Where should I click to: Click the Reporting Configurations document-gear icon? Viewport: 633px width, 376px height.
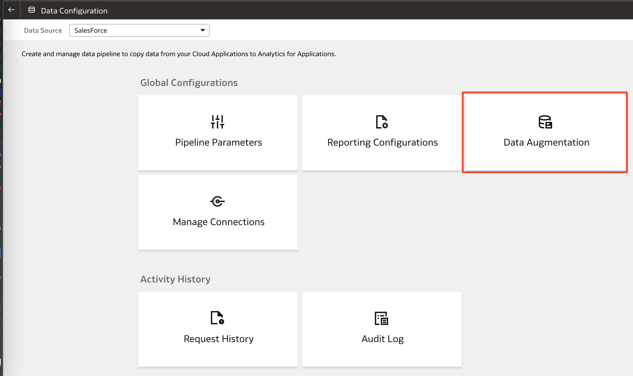click(x=382, y=122)
